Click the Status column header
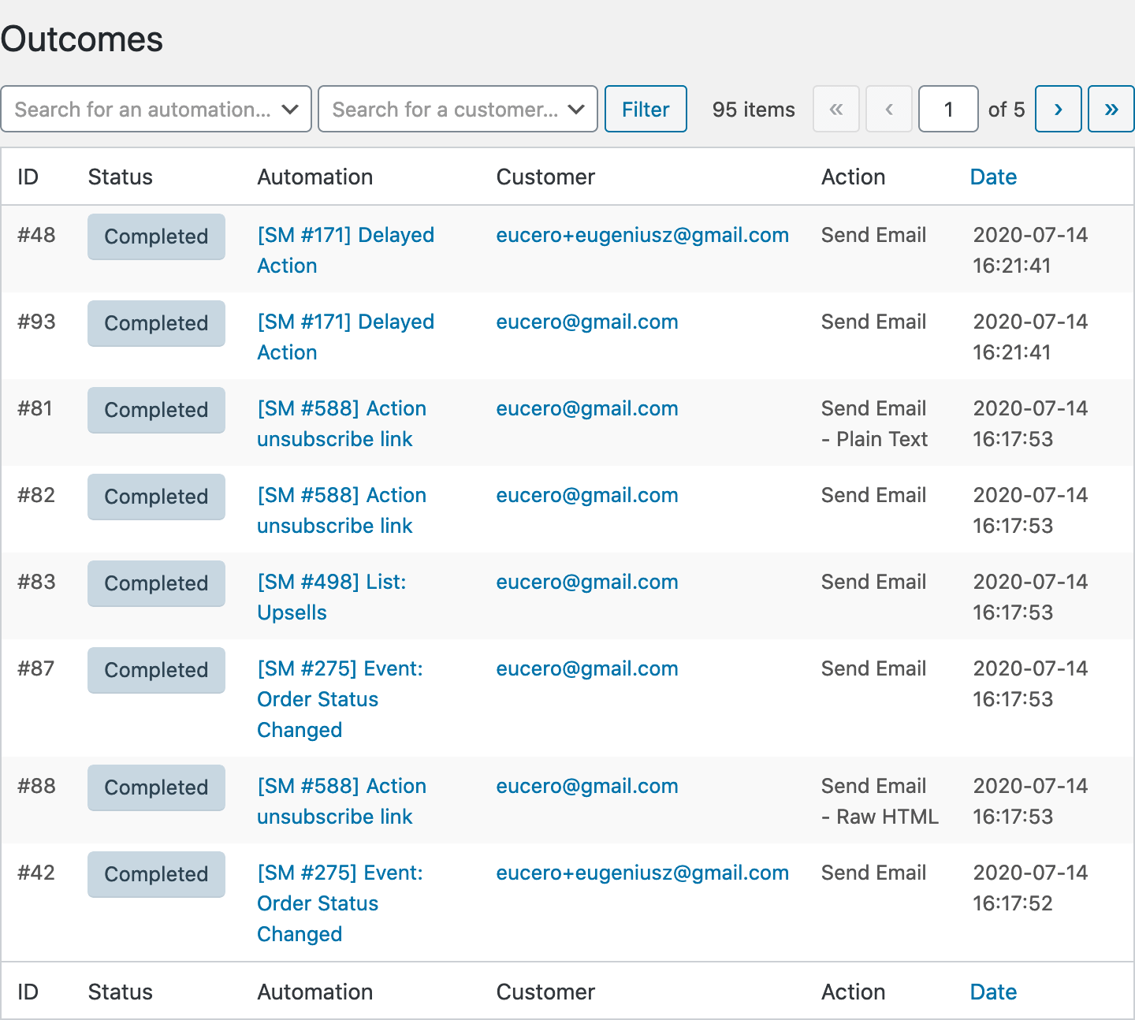 point(120,177)
